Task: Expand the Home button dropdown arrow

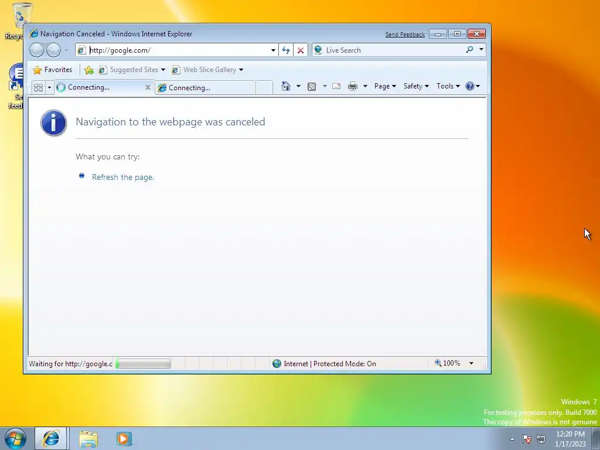Action: pos(298,86)
